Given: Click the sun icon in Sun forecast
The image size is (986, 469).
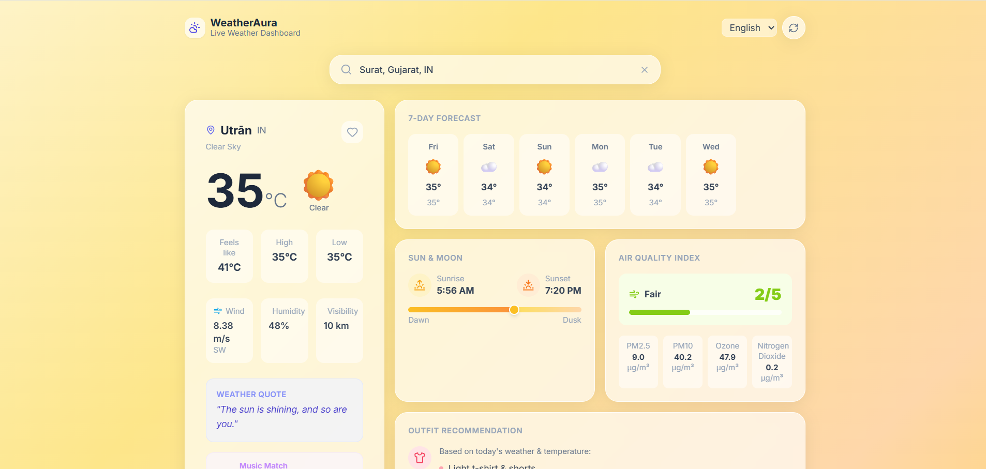Looking at the screenshot, I should coord(544,167).
